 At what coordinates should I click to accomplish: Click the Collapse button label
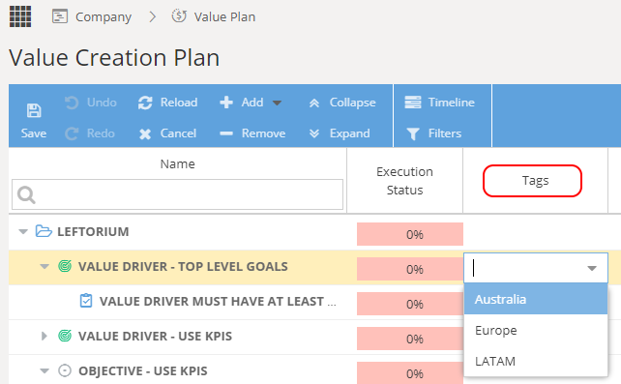[352, 103]
